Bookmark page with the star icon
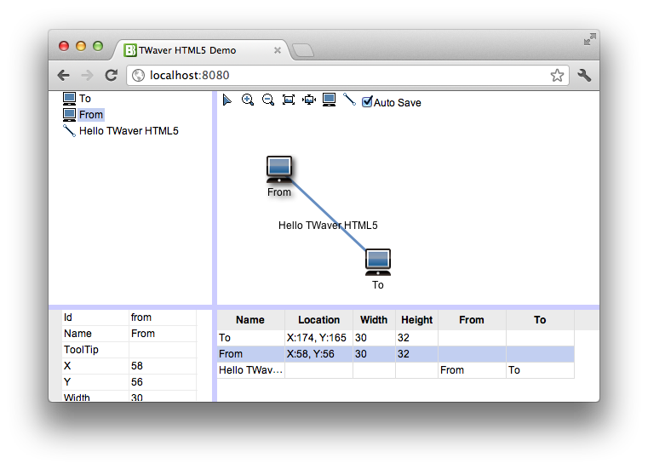 [x=557, y=75]
